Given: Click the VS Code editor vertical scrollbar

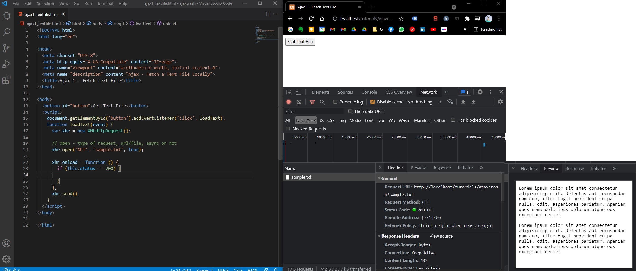Looking at the screenshot, I should [x=280, y=93].
